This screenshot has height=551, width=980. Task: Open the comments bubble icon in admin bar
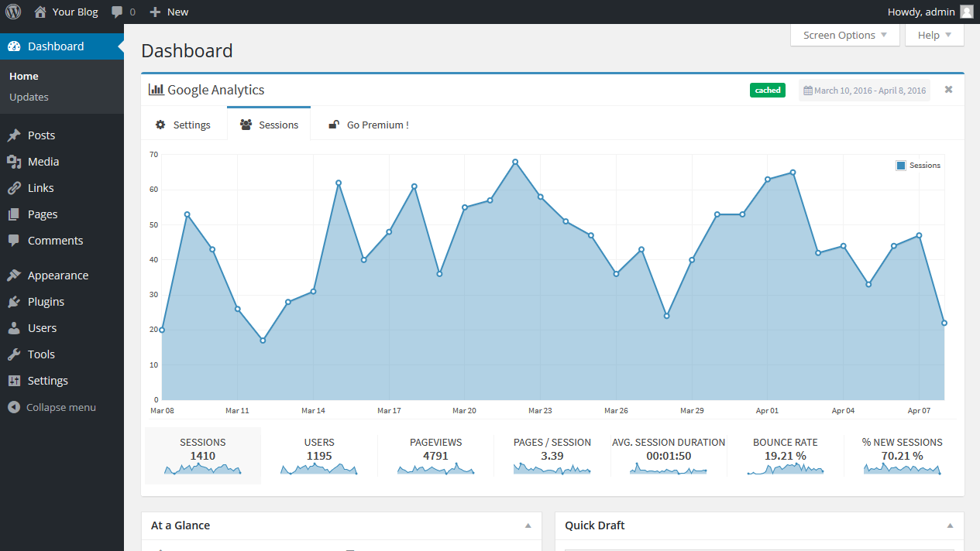pos(118,12)
